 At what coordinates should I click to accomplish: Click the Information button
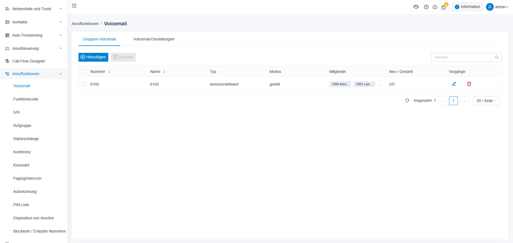tap(467, 7)
